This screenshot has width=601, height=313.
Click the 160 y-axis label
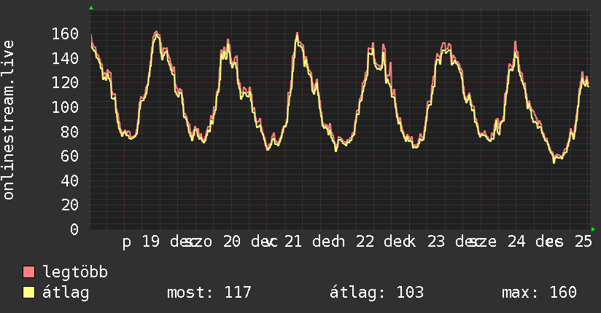[x=65, y=34]
